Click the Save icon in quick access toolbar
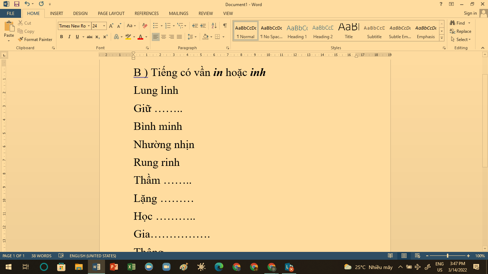Viewport: 488px width, 274px height. 16,4
